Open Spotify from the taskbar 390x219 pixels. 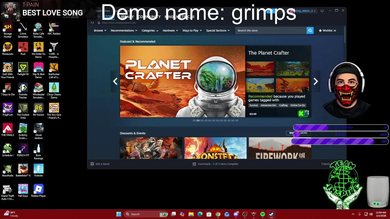coord(263,214)
